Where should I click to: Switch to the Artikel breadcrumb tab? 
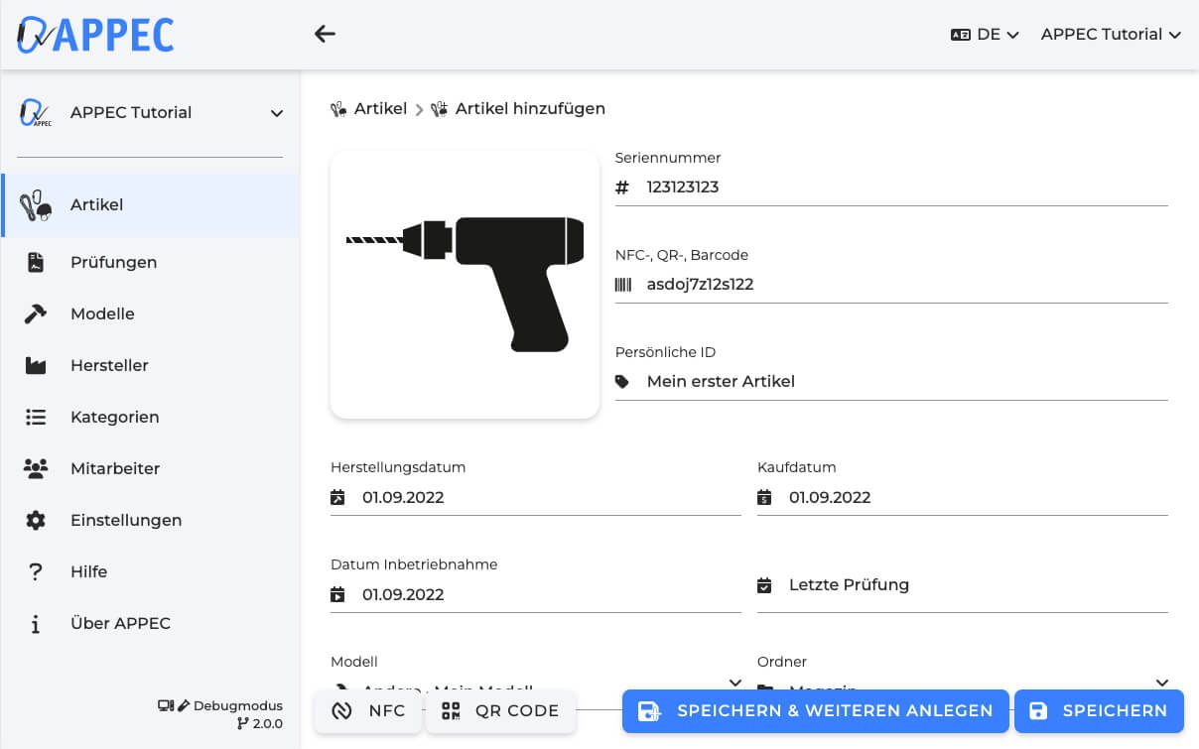378,108
